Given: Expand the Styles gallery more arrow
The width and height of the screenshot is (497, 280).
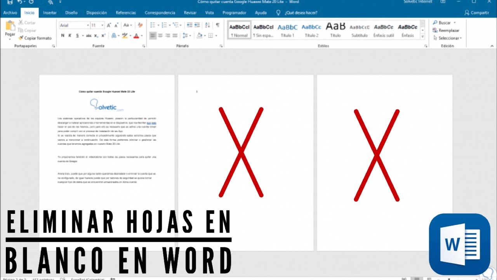Looking at the screenshot, I should (423, 36).
